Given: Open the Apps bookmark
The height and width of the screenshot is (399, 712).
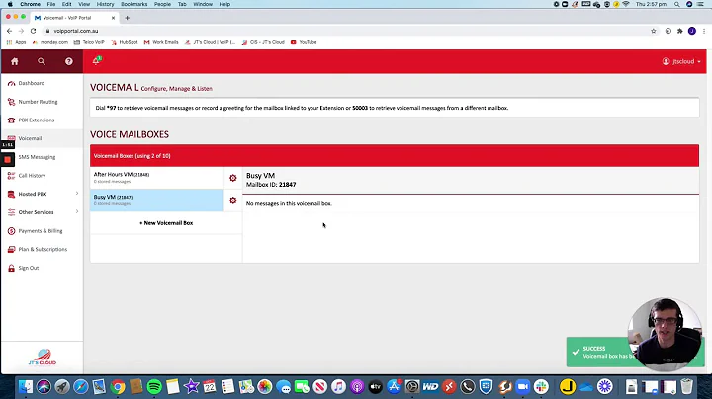Looking at the screenshot, I should [x=16, y=42].
